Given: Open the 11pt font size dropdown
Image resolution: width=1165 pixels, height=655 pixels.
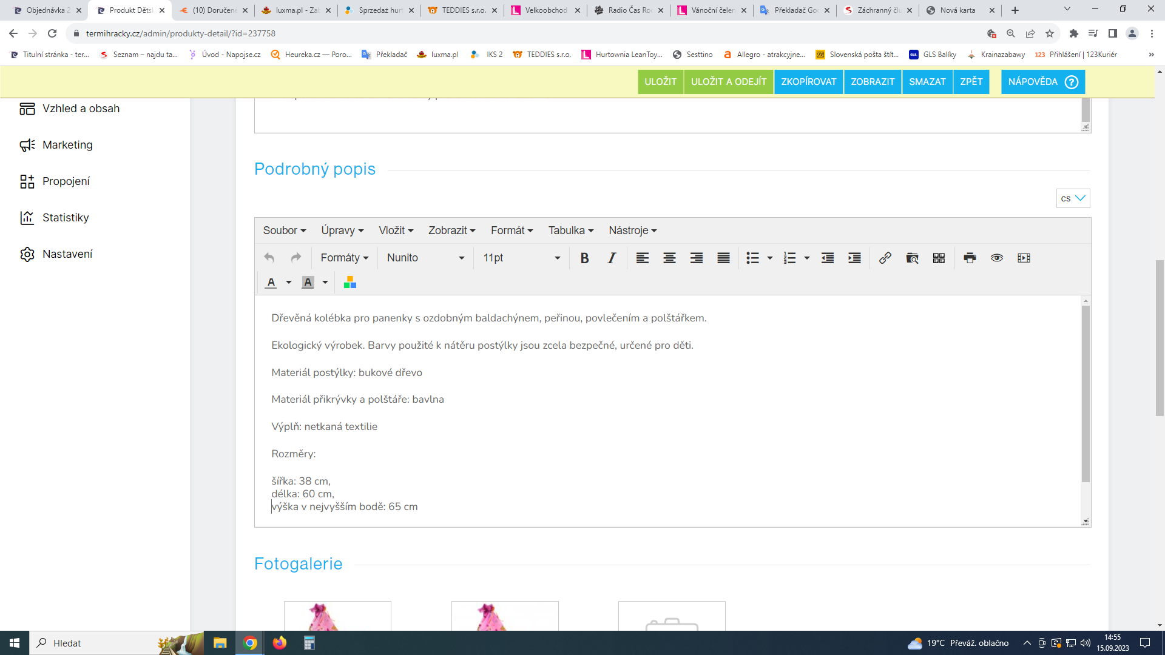Looking at the screenshot, I should pos(521,258).
